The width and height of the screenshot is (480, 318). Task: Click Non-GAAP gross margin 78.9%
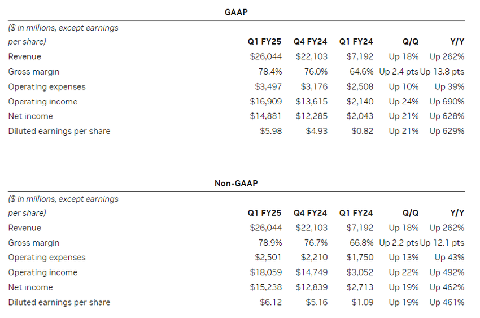click(x=270, y=243)
